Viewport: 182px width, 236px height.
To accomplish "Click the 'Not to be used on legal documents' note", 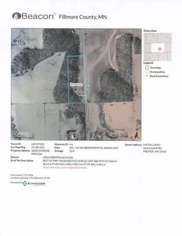I will pos(65,168).
